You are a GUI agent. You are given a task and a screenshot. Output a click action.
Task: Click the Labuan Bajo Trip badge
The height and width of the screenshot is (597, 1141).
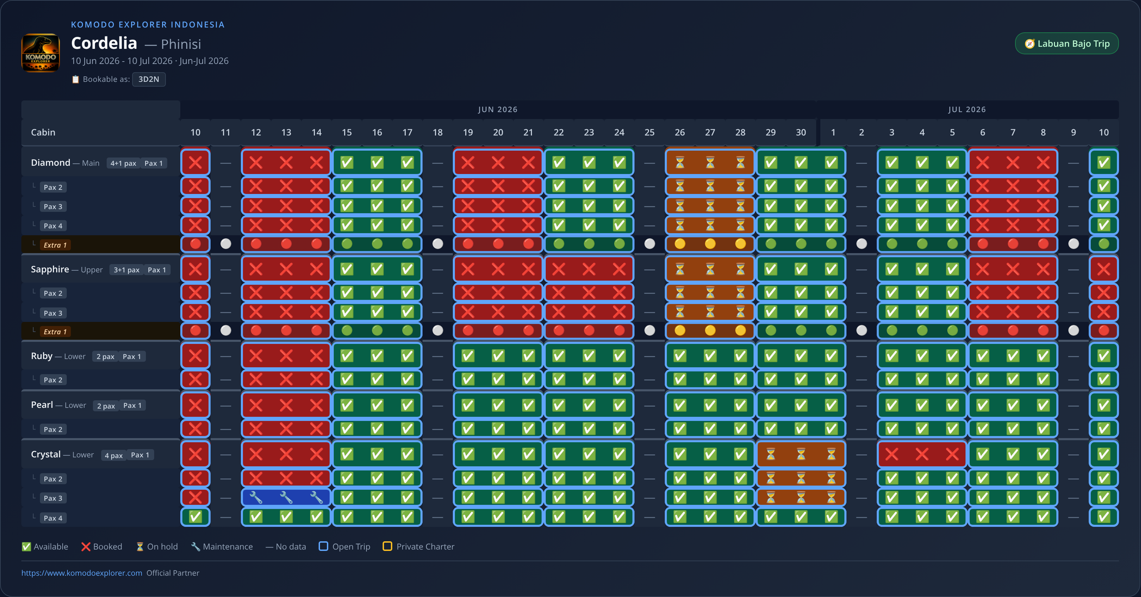1067,43
